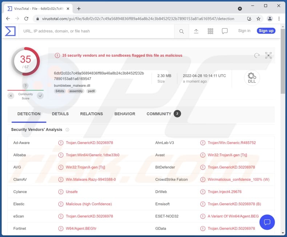Click the eScan vendor name
The height and width of the screenshot is (237, 287).
pos(19,216)
